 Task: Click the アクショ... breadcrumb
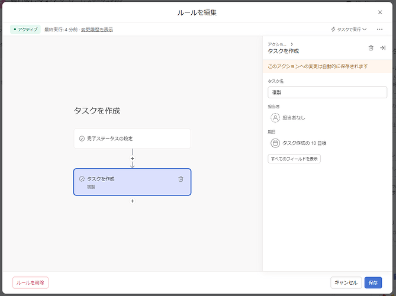pyautogui.click(x=277, y=44)
